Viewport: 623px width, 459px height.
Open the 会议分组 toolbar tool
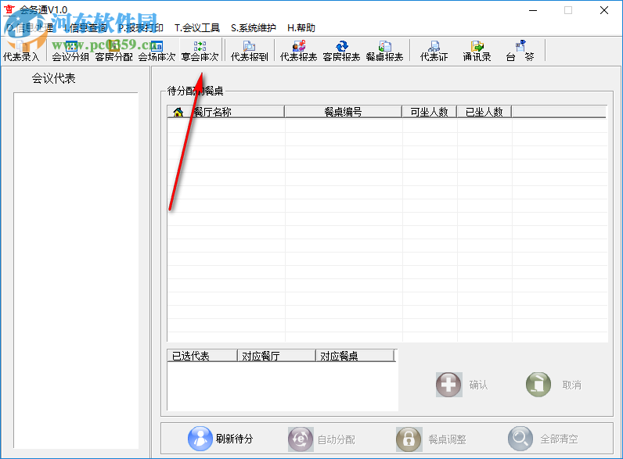point(70,50)
